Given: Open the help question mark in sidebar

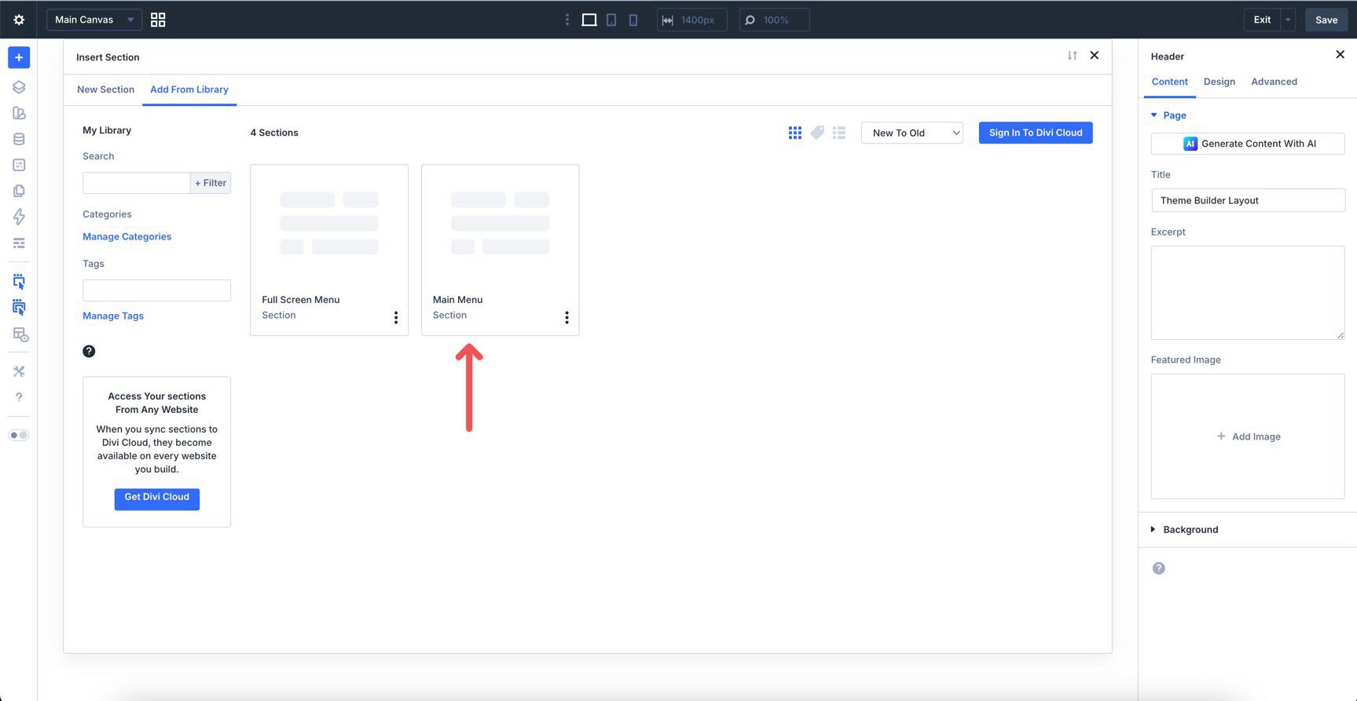Looking at the screenshot, I should [x=19, y=397].
